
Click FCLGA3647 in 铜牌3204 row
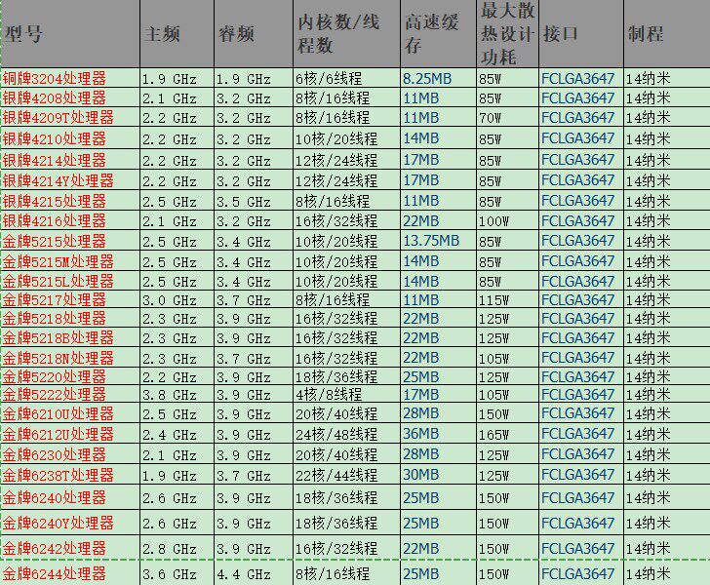pyautogui.click(x=577, y=78)
